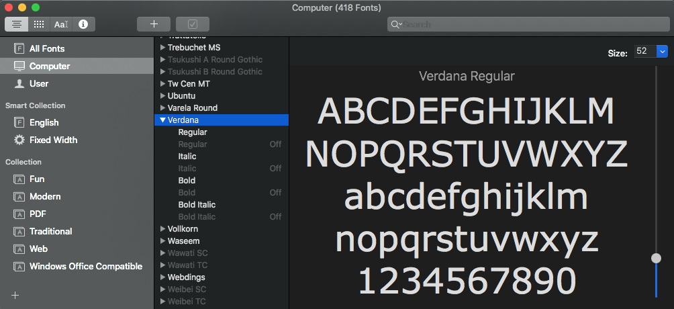The height and width of the screenshot is (309, 674).
Task: Click the enable/disable font checkmark button
Action: pos(193,24)
